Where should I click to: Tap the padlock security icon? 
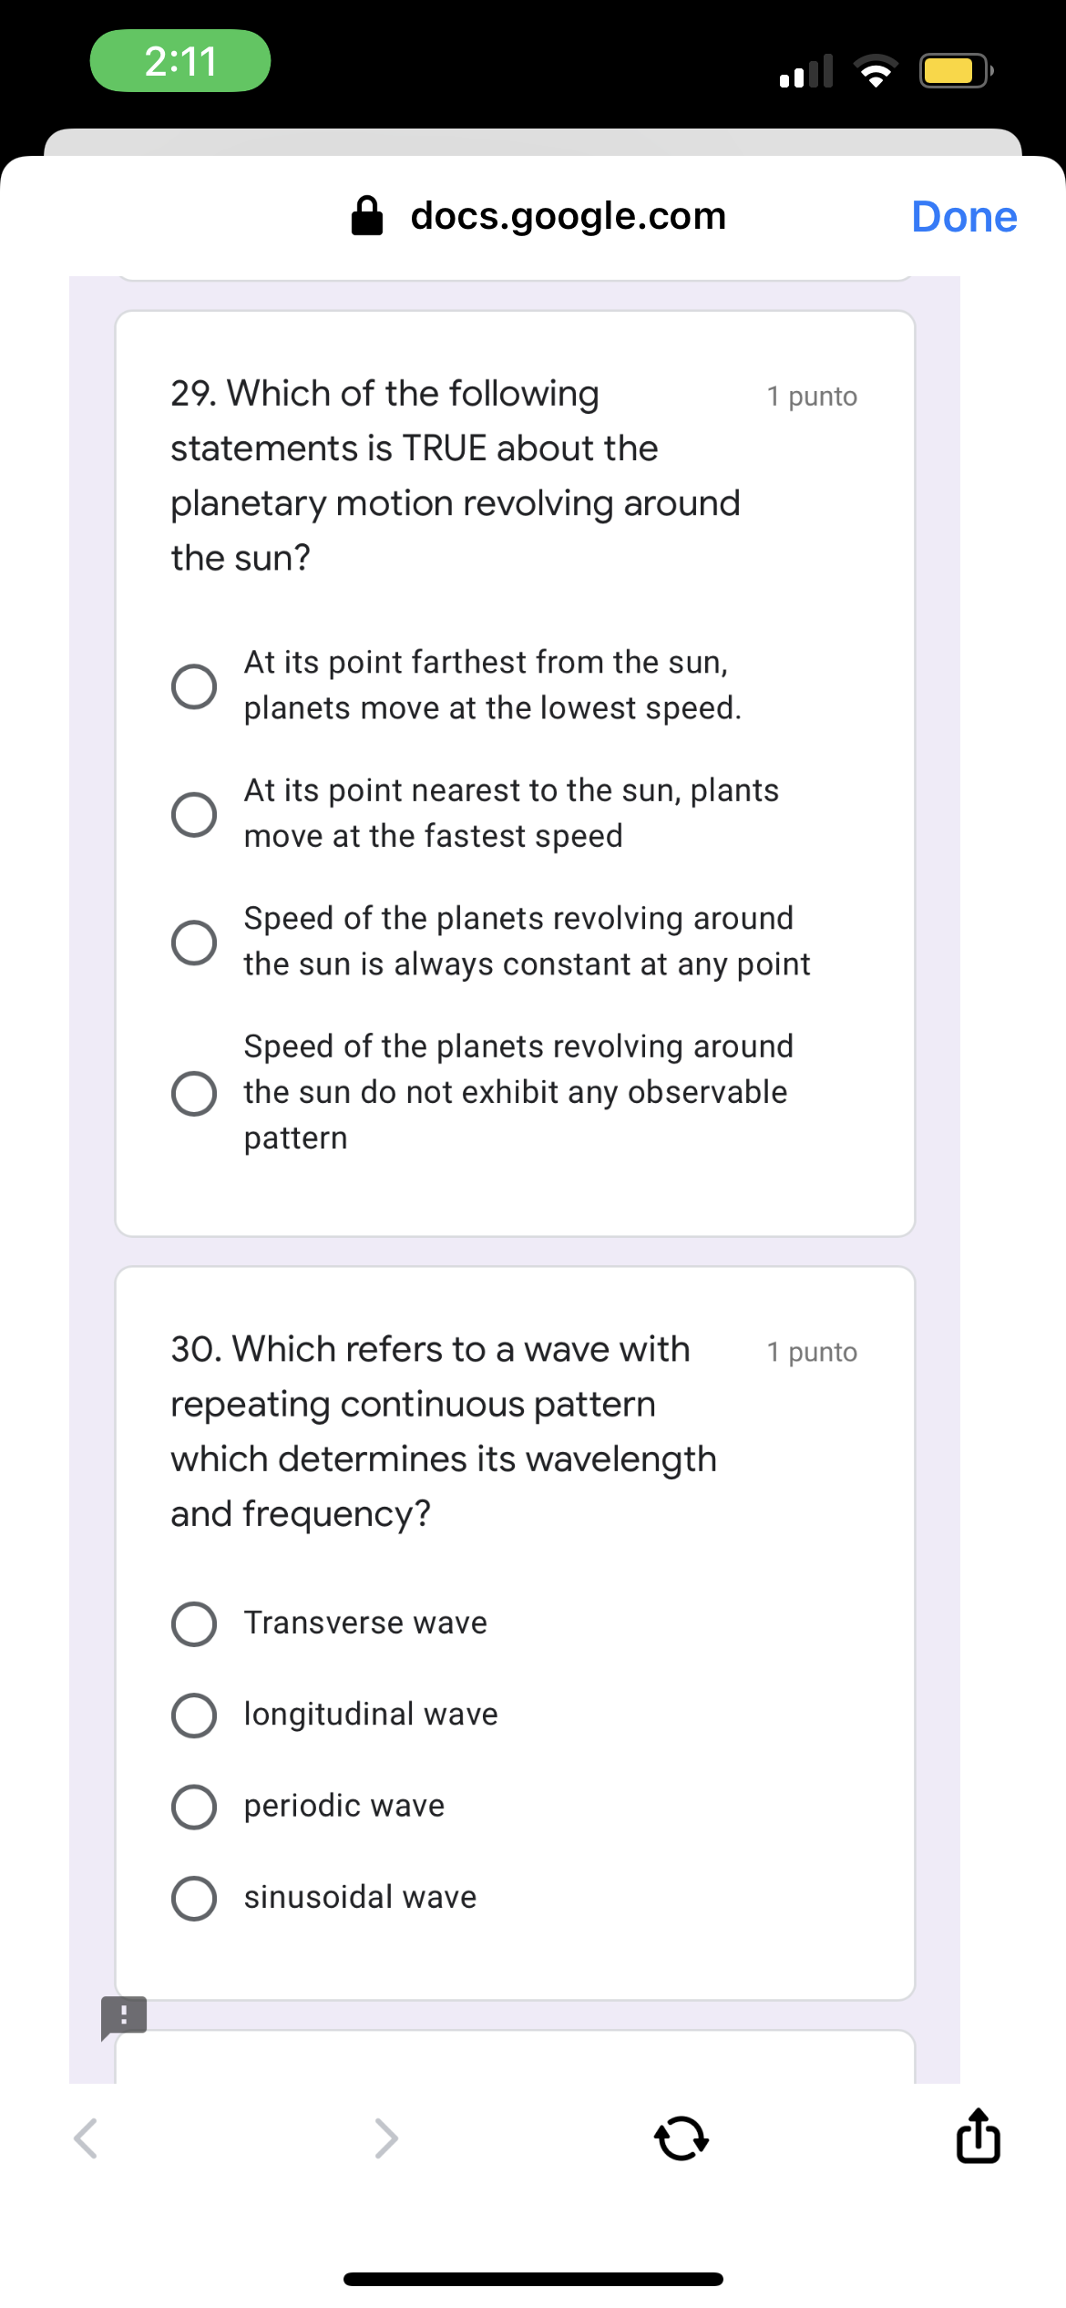click(x=367, y=216)
